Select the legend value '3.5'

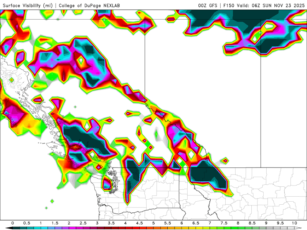(x=111, y=223)
